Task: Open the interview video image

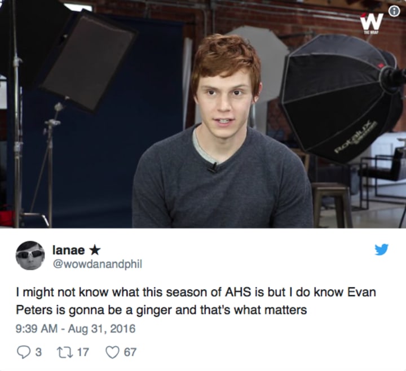Action: coord(203,114)
